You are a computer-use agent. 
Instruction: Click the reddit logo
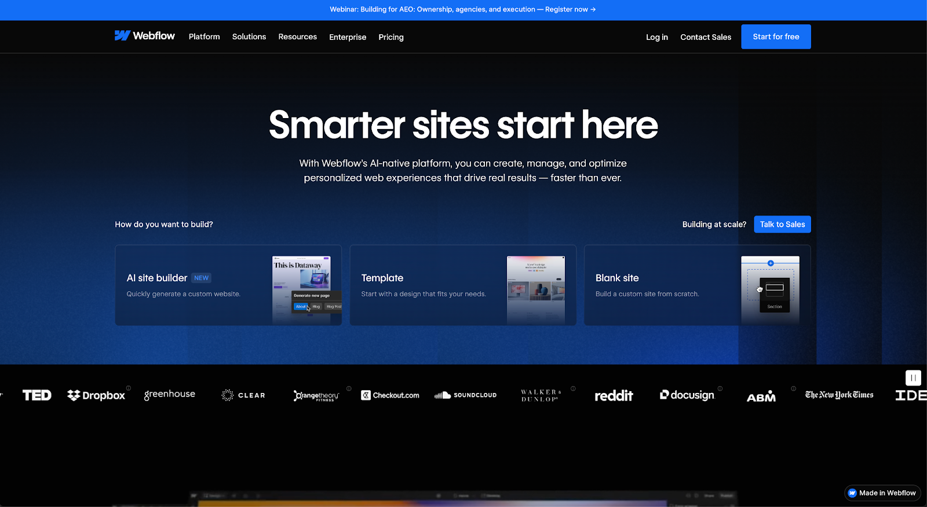coord(614,395)
